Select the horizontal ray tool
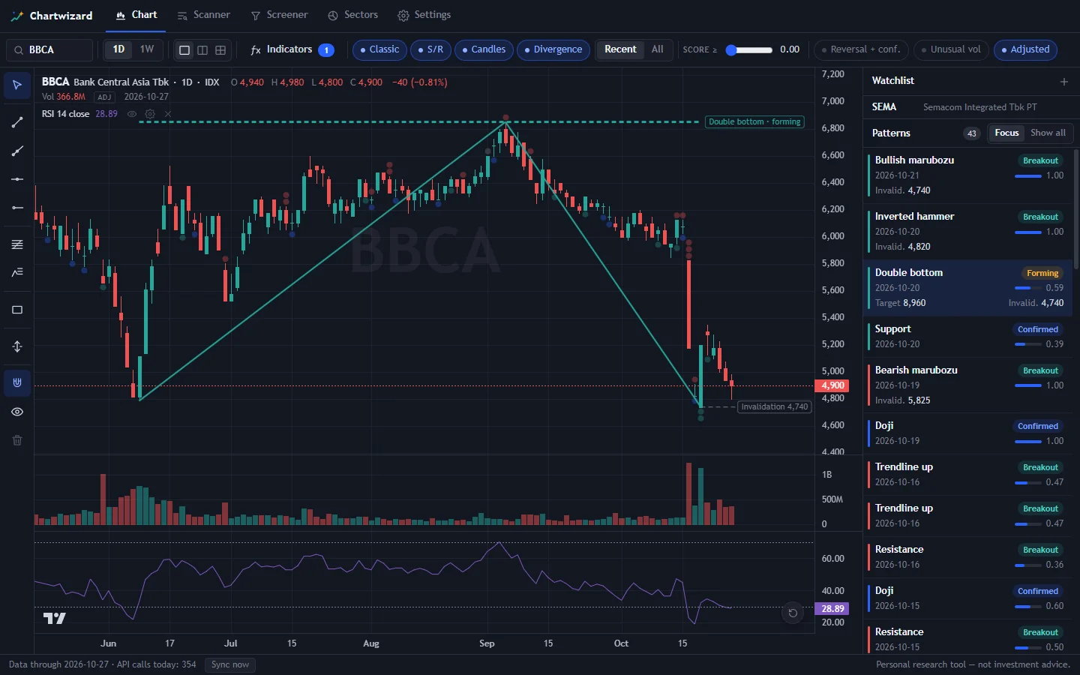Viewport: 1080px width, 675px height. coord(17,208)
